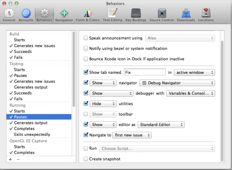The width and height of the screenshot is (232, 170).
Task: Click the tab name field containing Fix
Action: 145,72
